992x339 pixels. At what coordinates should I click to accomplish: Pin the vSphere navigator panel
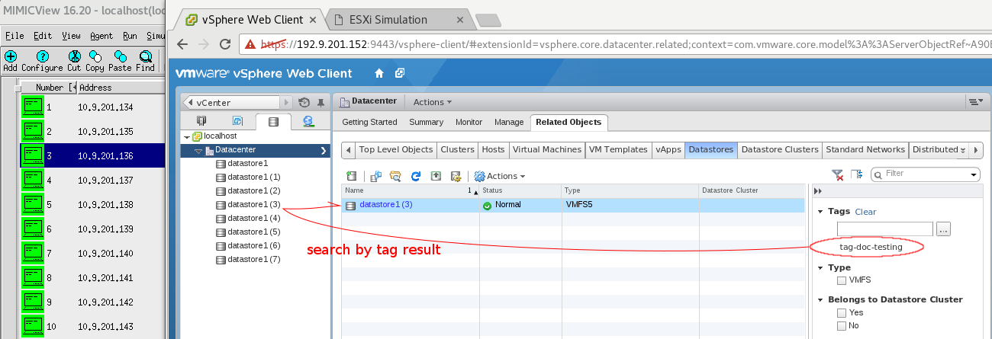(x=320, y=102)
